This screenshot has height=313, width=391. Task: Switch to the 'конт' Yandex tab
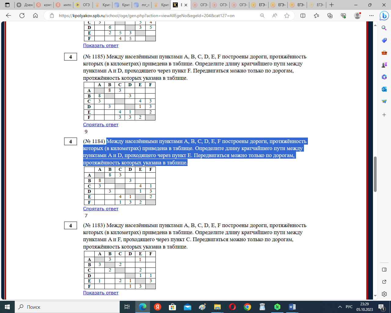pyautogui.click(x=44, y=5)
